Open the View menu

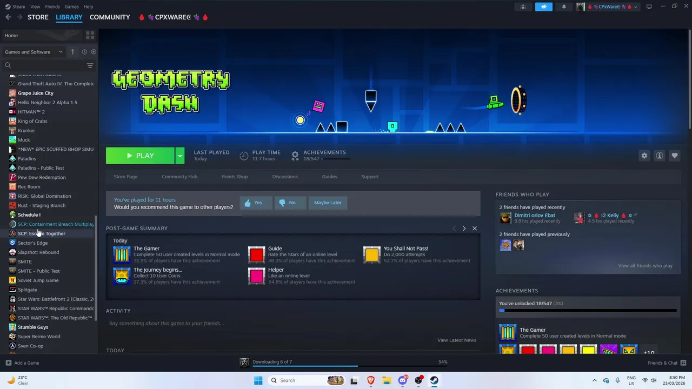35,6
